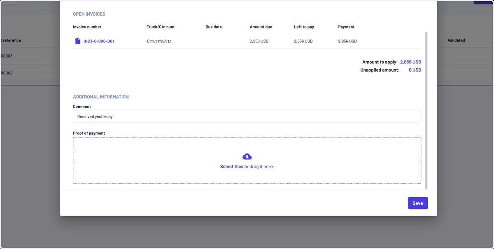Click the Amount due value 2,856 USD
The width and height of the screenshot is (494, 249).
pyautogui.click(x=259, y=41)
